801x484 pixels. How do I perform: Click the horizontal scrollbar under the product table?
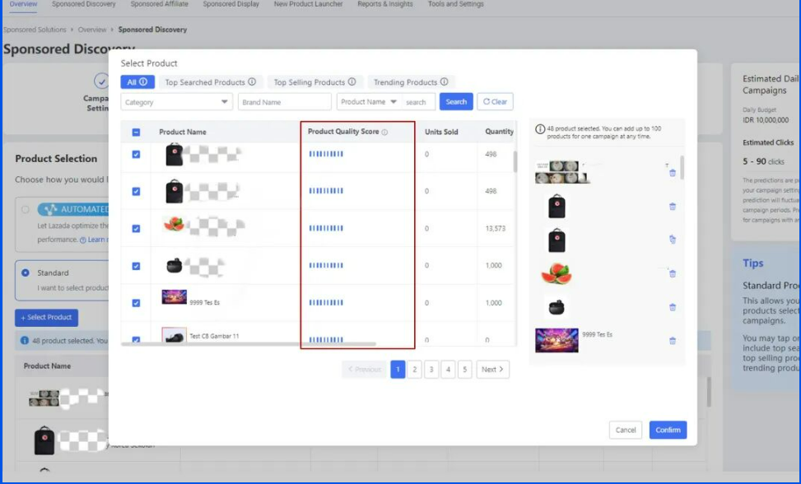249,344
